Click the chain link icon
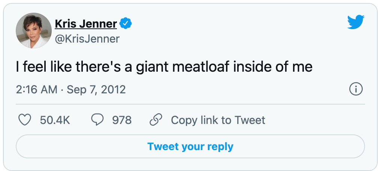Viewport: 380px width, 171px height. [x=155, y=120]
